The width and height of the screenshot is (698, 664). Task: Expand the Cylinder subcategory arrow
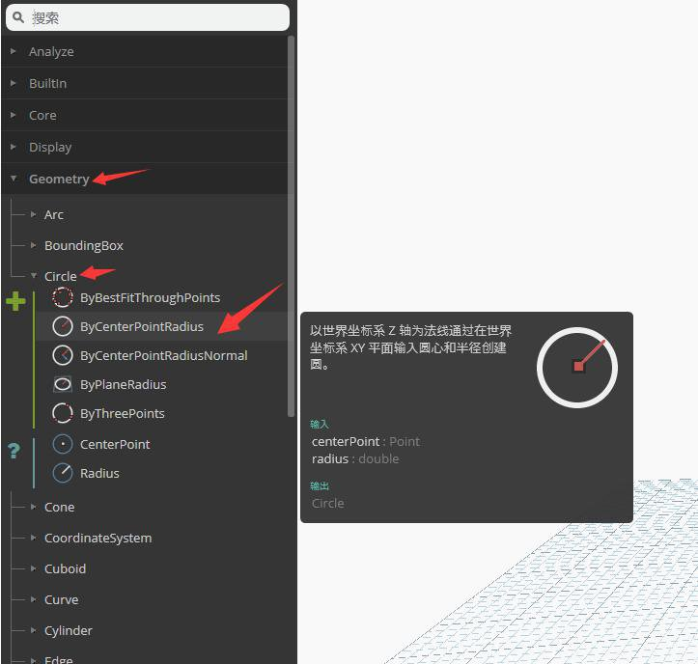[34, 630]
